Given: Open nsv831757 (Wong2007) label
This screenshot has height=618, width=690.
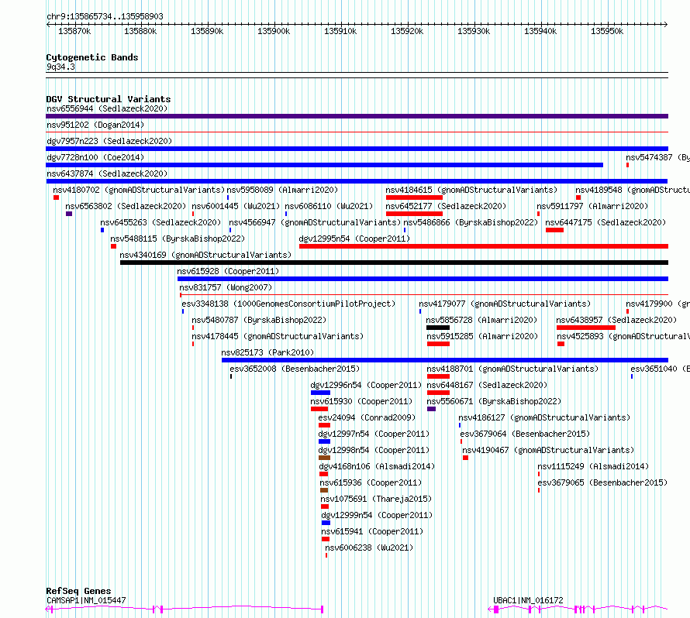Looking at the screenshot, I should [226, 287].
